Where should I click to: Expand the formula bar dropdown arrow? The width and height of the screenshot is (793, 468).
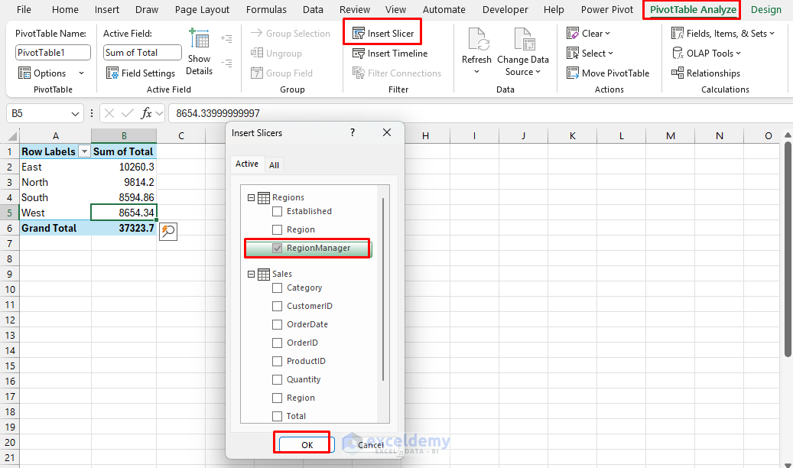159,113
